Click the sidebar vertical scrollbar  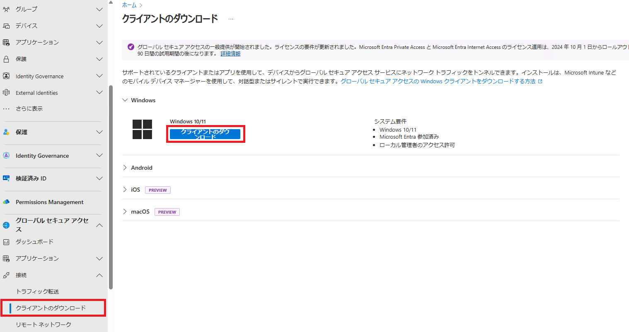(111, 187)
